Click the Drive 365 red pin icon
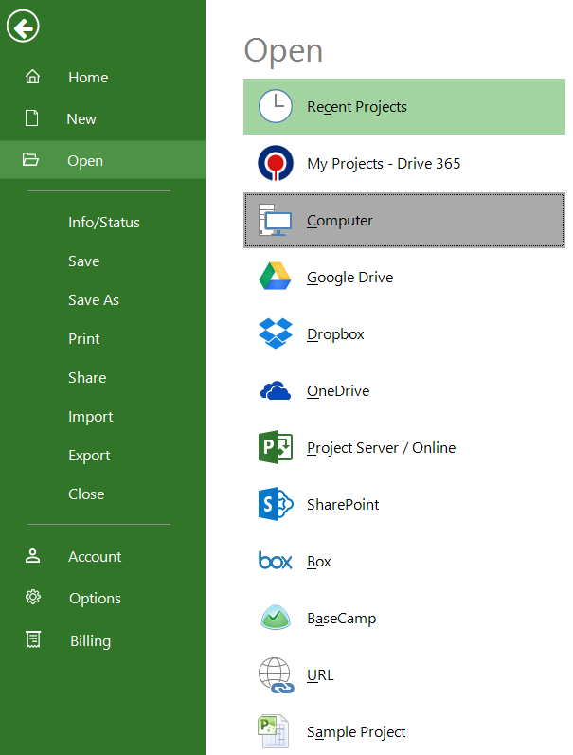This screenshot has height=755, width=573. point(276,163)
